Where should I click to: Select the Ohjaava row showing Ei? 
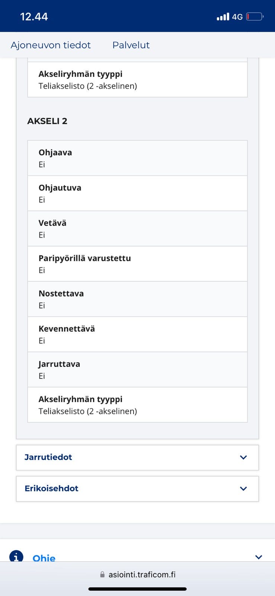pyautogui.click(x=137, y=158)
